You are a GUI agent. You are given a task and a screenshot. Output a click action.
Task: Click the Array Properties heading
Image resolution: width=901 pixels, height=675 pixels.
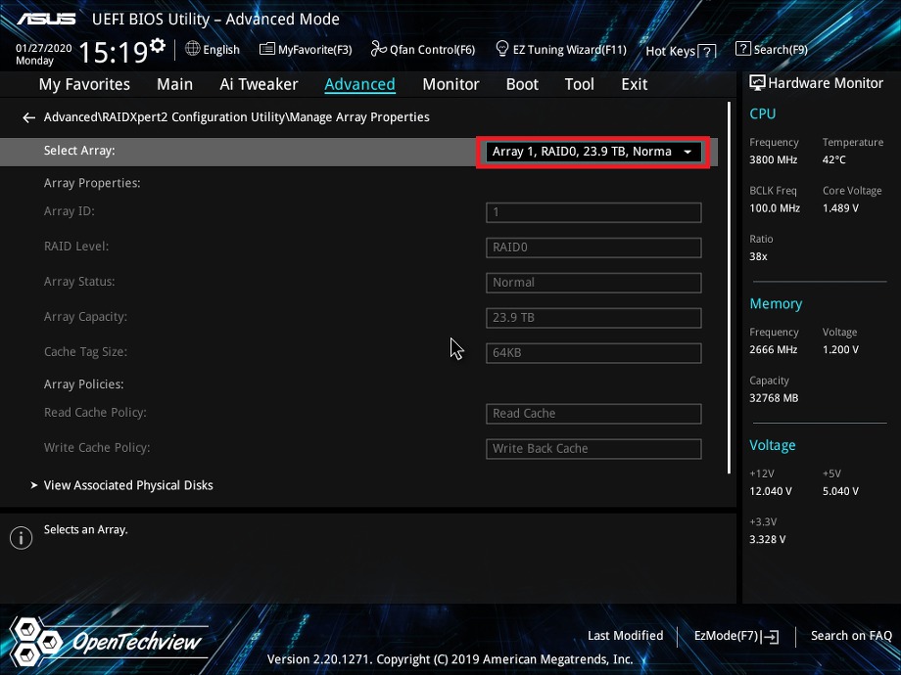pyautogui.click(x=92, y=183)
